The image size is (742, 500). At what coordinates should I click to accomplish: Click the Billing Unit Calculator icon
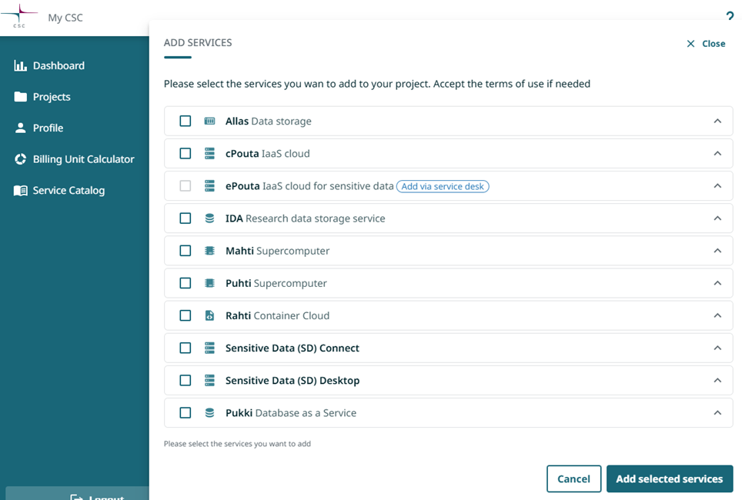coord(20,159)
